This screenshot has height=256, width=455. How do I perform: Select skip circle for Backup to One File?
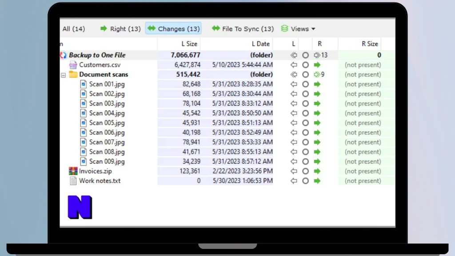pyautogui.click(x=305, y=55)
